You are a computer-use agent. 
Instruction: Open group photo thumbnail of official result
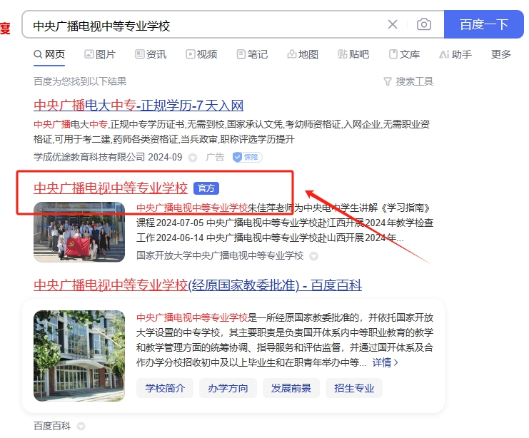click(x=79, y=232)
